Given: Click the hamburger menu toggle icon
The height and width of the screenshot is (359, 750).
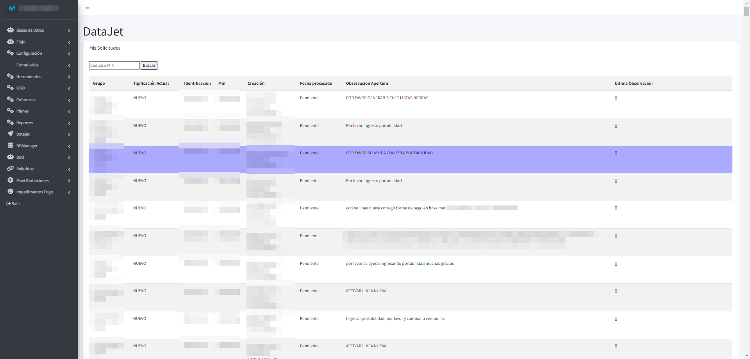Looking at the screenshot, I should click(87, 7).
